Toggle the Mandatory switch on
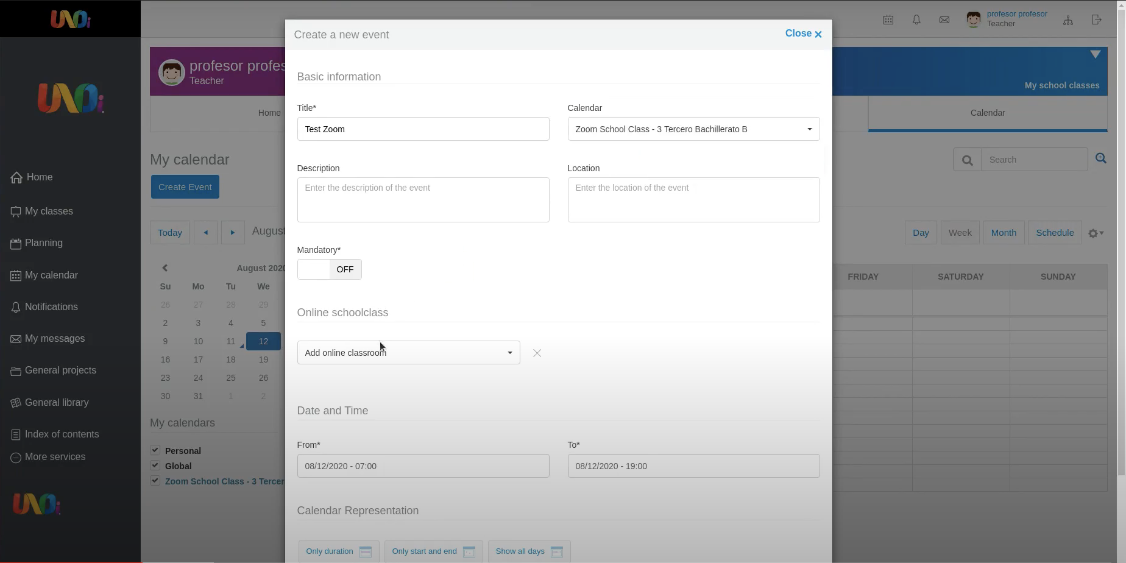This screenshot has height=563, width=1126. pyautogui.click(x=329, y=269)
